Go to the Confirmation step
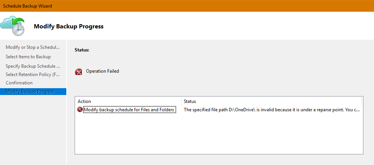The width and height of the screenshot is (374, 165). 19,83
